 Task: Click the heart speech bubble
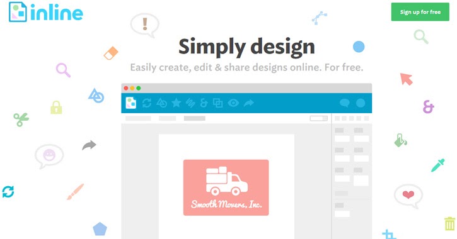(x=408, y=196)
